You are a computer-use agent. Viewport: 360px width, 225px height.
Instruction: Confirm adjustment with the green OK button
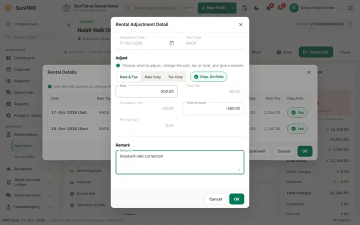(236, 199)
